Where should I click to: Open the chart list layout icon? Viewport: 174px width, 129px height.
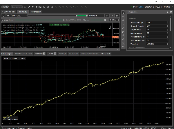coord(25,7)
